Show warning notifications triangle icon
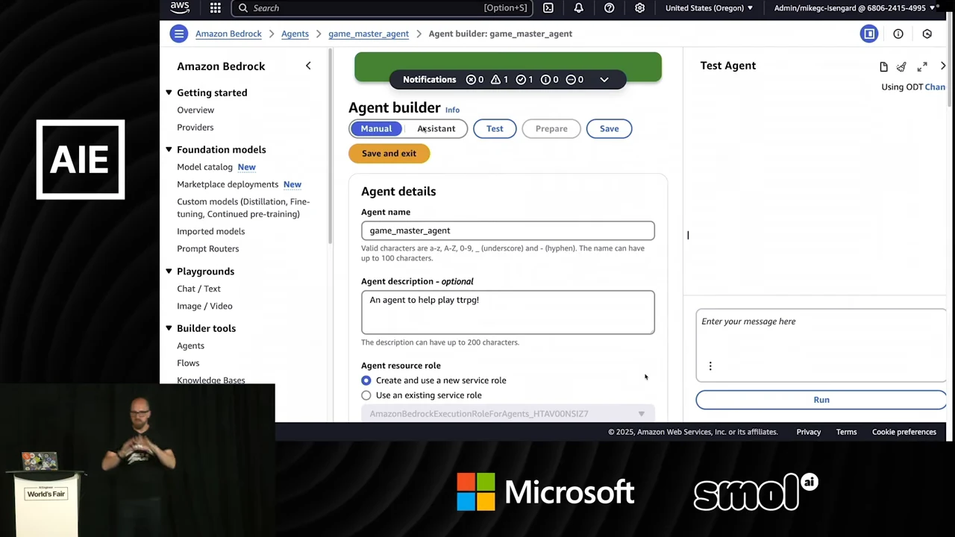This screenshot has width=955, height=537. [500, 79]
